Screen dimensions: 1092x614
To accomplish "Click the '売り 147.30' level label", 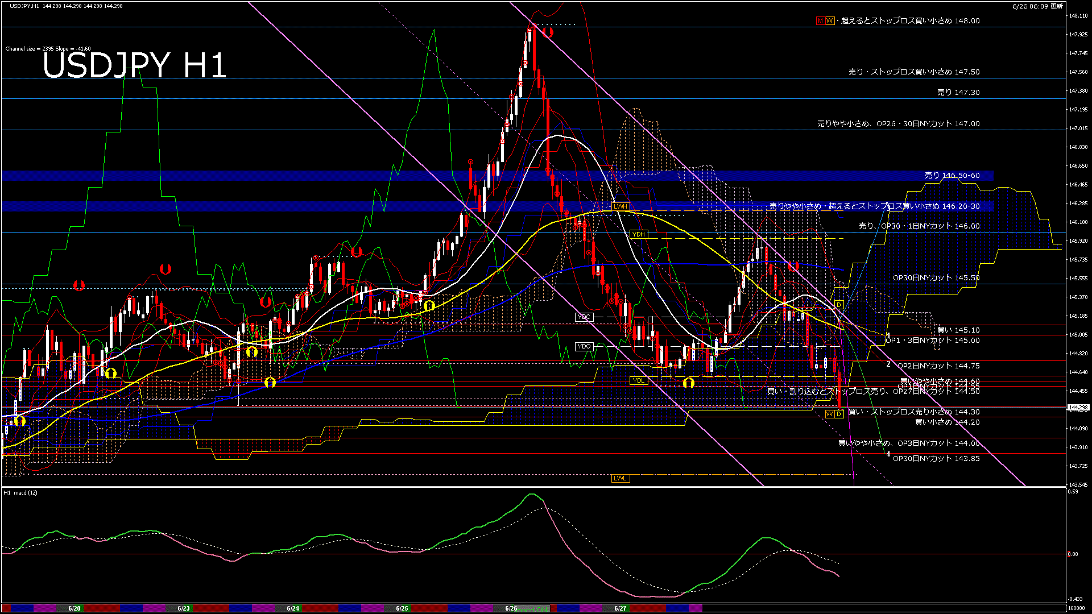I will [x=958, y=92].
